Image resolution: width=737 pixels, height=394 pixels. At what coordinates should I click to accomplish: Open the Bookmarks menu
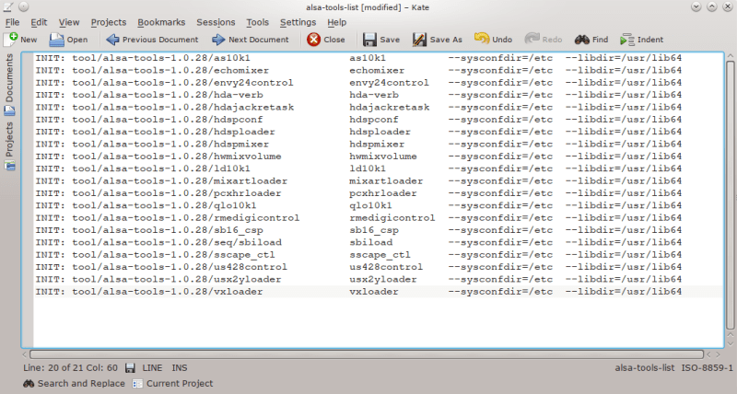point(161,22)
